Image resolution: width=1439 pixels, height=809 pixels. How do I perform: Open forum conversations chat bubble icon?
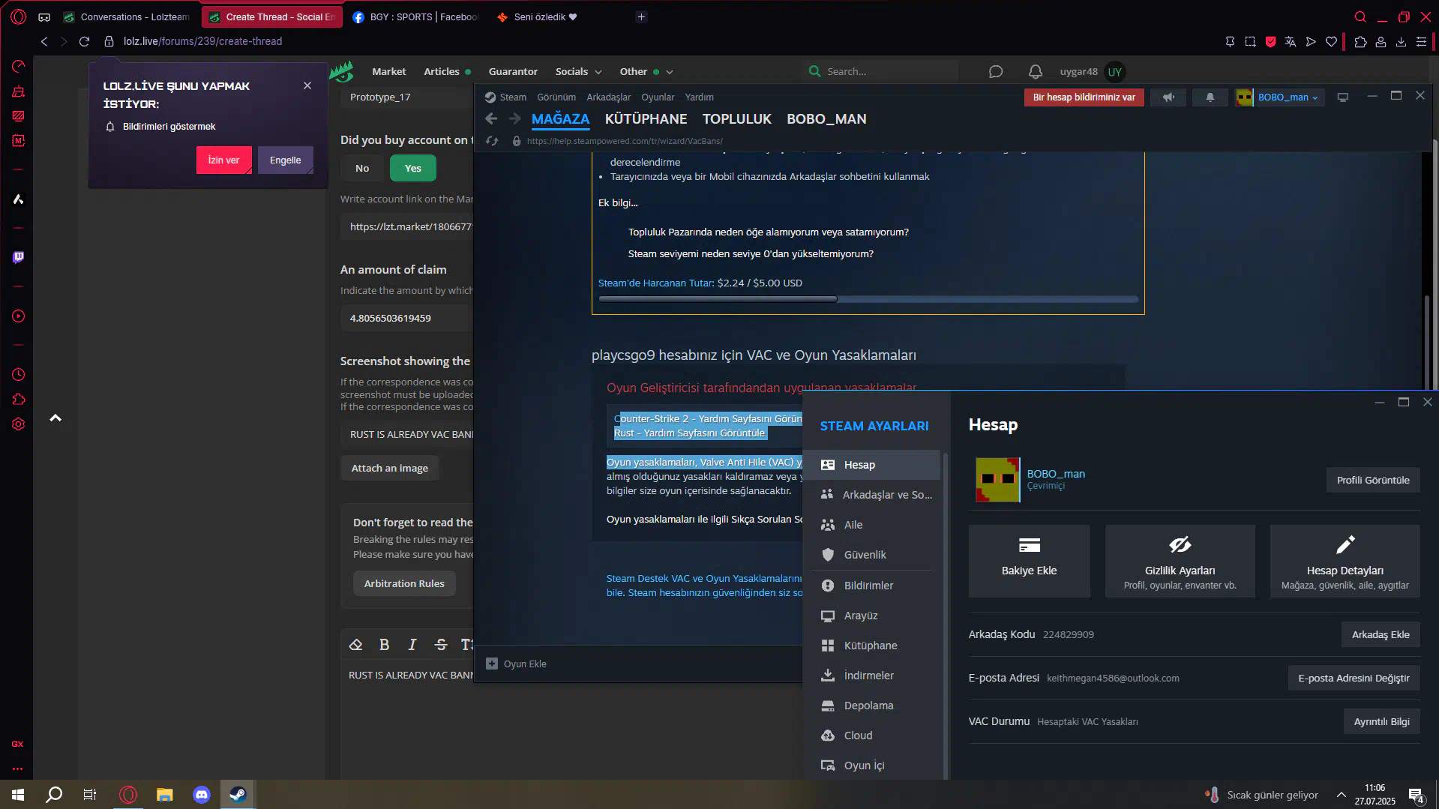pyautogui.click(x=996, y=72)
